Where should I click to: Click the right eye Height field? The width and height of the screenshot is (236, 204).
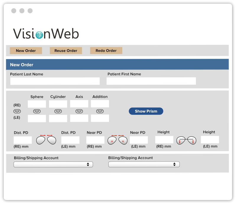164,140
